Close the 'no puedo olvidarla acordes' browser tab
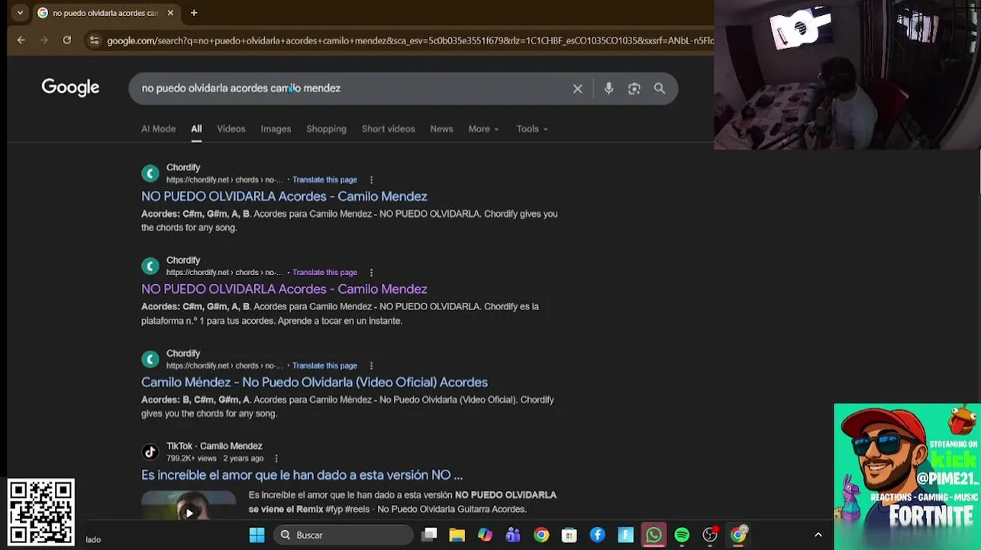Image resolution: width=981 pixels, height=550 pixels. 170,13
